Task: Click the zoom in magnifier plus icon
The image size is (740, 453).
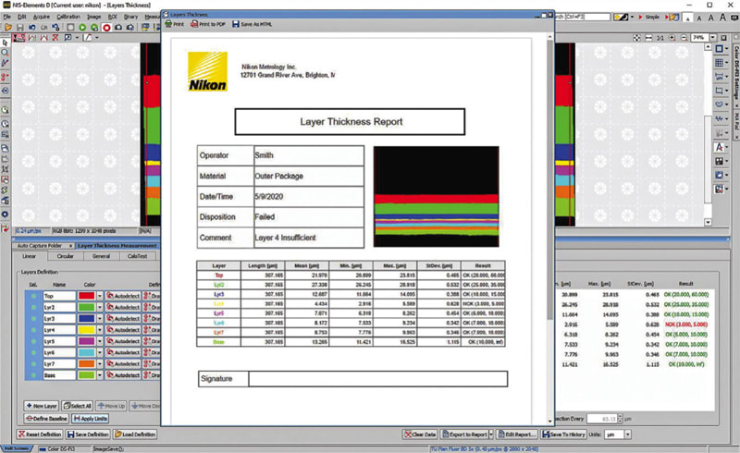Action: 672,37
